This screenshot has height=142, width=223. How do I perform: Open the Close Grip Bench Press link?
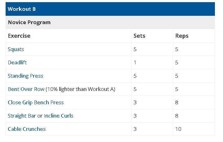36,102
